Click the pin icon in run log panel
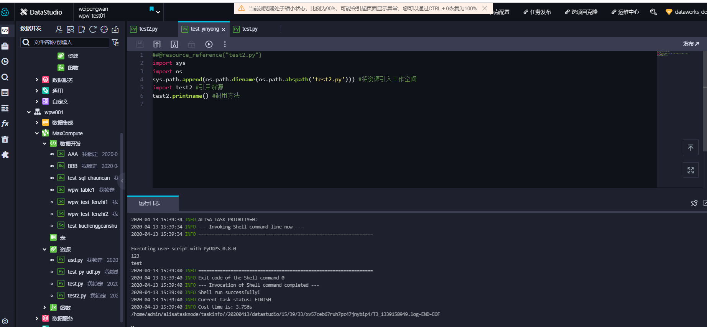707x327 pixels. click(694, 203)
